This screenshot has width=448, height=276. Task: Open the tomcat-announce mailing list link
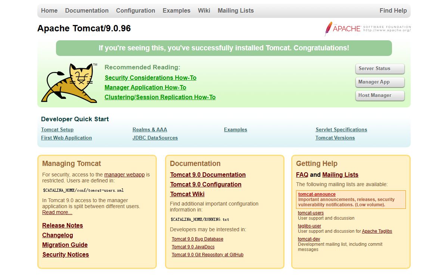click(317, 194)
